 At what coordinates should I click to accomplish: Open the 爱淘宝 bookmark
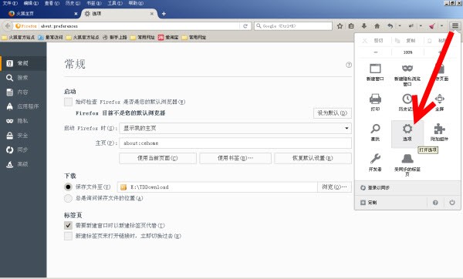pos(168,38)
